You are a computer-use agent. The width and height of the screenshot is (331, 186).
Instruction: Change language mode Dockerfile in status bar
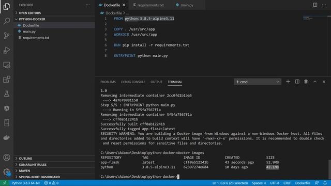click(303, 183)
